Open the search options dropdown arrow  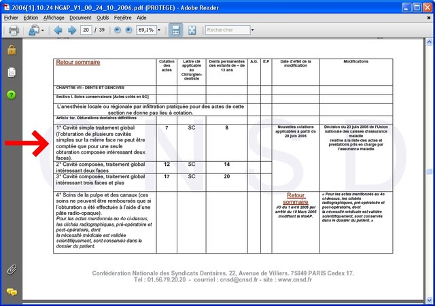pos(252,30)
